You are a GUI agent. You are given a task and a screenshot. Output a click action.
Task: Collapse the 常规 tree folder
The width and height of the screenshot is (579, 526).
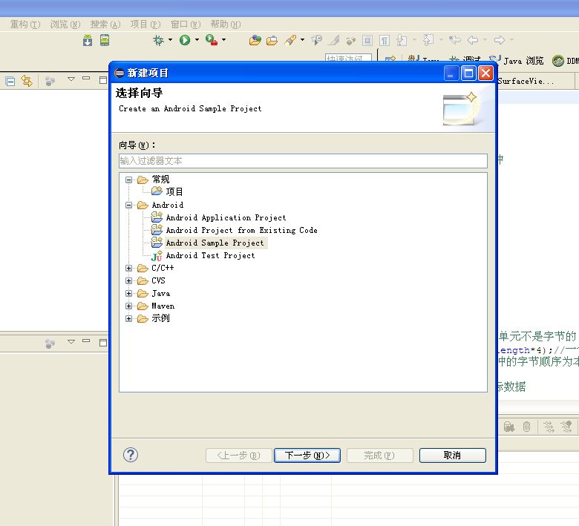click(x=128, y=180)
